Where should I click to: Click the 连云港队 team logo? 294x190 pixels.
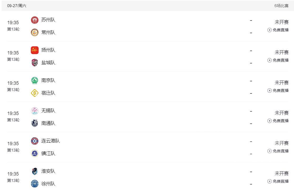[x=35, y=141]
